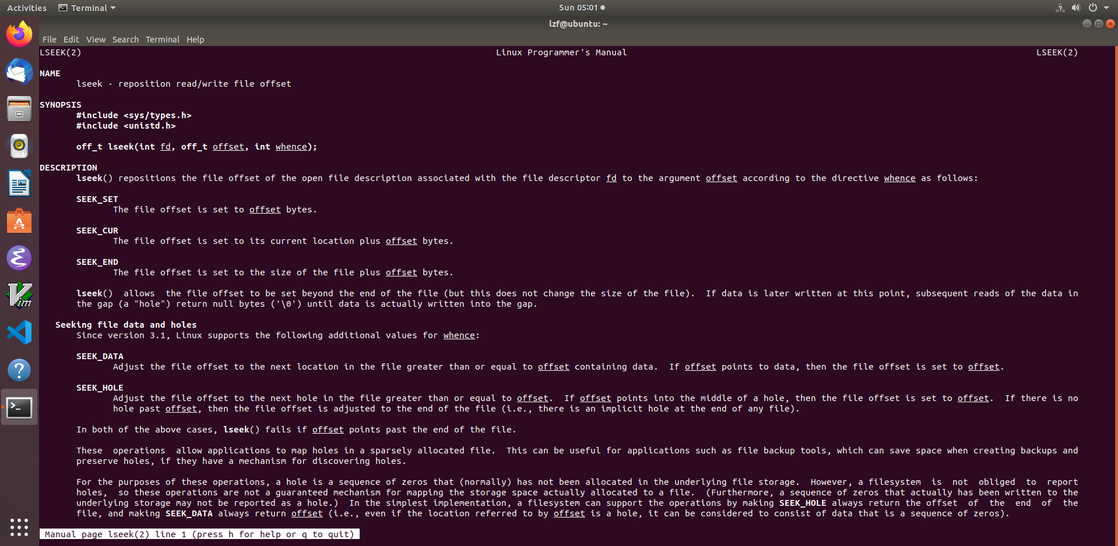
Task: Open the Show Applications grid
Action: click(x=19, y=527)
